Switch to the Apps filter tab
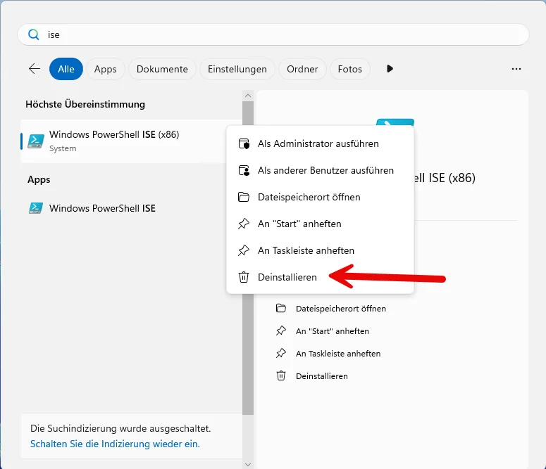Screen dimensions: 546x469 pos(106,69)
